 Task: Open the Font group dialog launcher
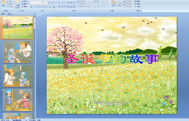(56, 11)
